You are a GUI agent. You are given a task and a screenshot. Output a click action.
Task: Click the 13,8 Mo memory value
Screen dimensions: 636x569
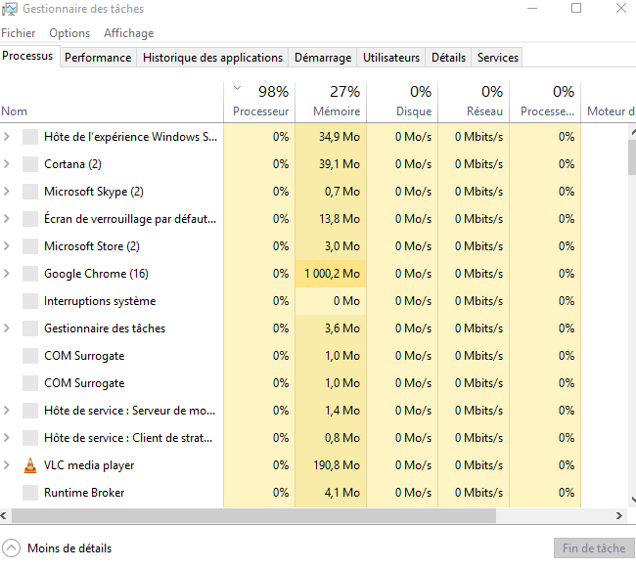[340, 219]
